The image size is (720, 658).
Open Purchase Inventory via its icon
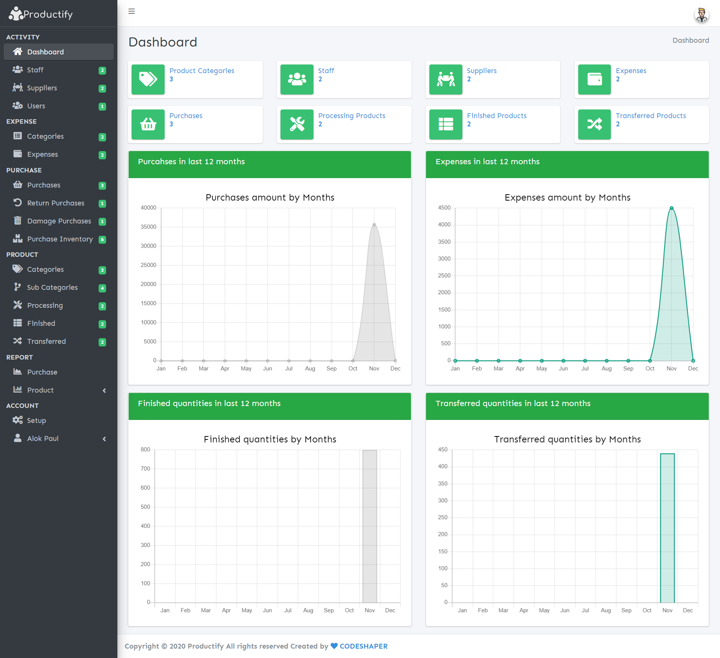pyautogui.click(x=18, y=239)
